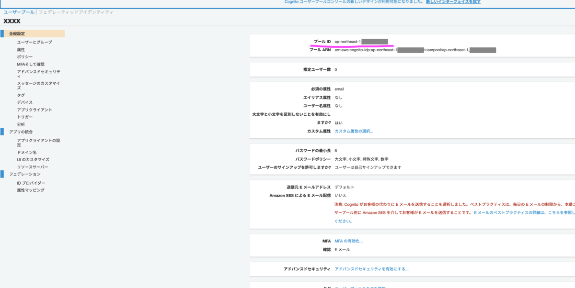Click the ユーザー名属性 value なし
575x288 pixels.
(338, 106)
